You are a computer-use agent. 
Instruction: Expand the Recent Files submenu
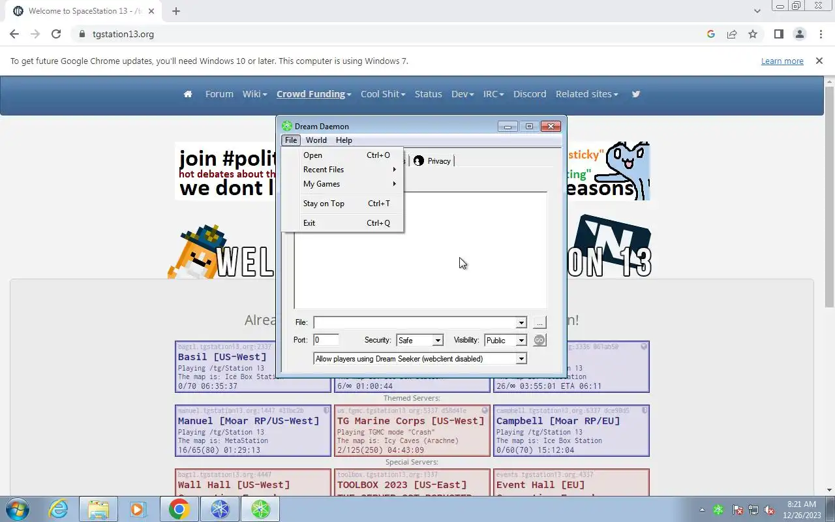click(342, 170)
